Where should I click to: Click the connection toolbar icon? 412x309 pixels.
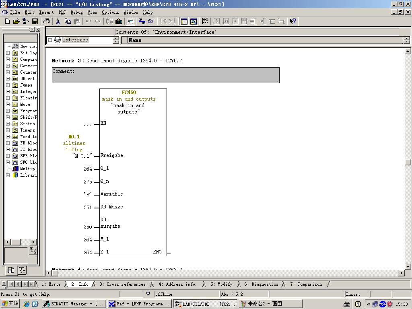281,21
